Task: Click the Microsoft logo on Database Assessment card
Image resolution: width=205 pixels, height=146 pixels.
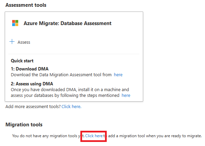Action: pos(15,23)
